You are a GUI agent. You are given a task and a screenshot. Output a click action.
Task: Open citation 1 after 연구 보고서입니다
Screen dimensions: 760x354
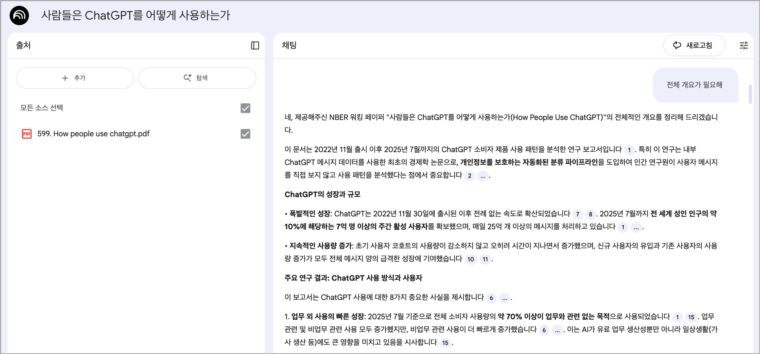629,150
